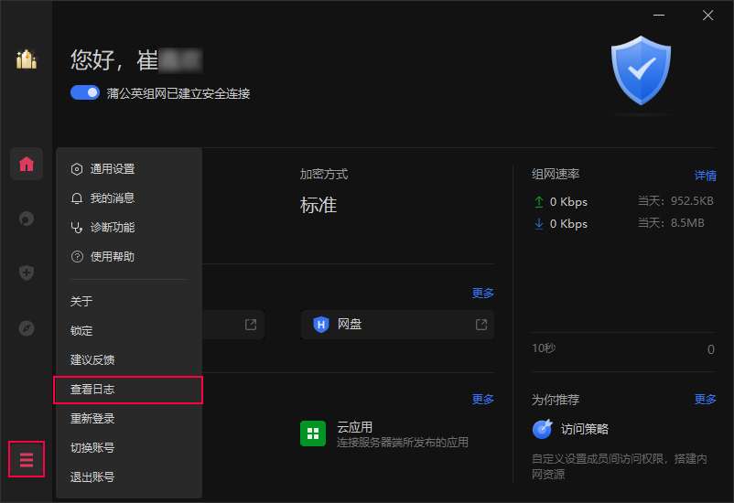Screen dimensions: 734x503
Task: Click the app logo in the sidebar
Action: point(27,59)
